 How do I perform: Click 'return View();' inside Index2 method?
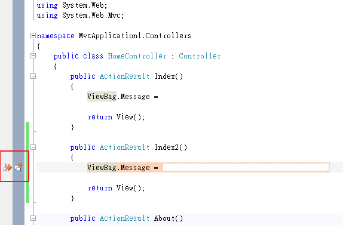point(116,188)
